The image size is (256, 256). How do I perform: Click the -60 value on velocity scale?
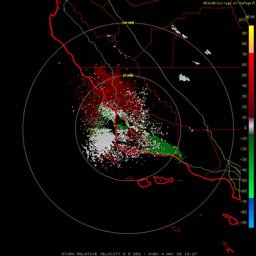243,191
